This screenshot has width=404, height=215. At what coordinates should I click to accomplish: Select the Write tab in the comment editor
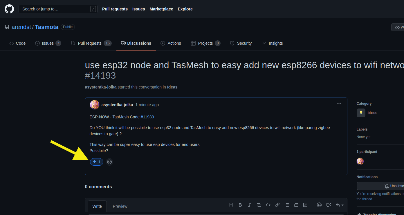(97, 206)
